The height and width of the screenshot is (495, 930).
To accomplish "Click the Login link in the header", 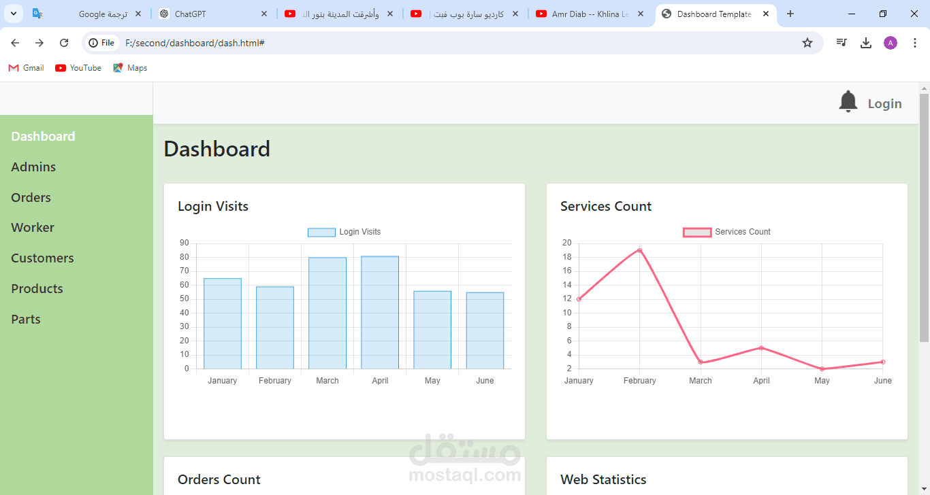I will pyautogui.click(x=884, y=103).
